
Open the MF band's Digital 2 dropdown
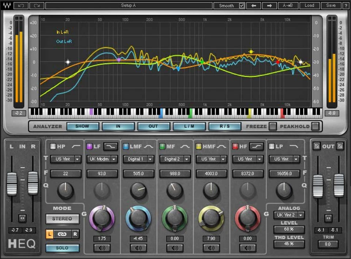175,159
